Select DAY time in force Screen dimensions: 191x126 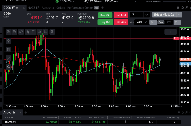161,22
